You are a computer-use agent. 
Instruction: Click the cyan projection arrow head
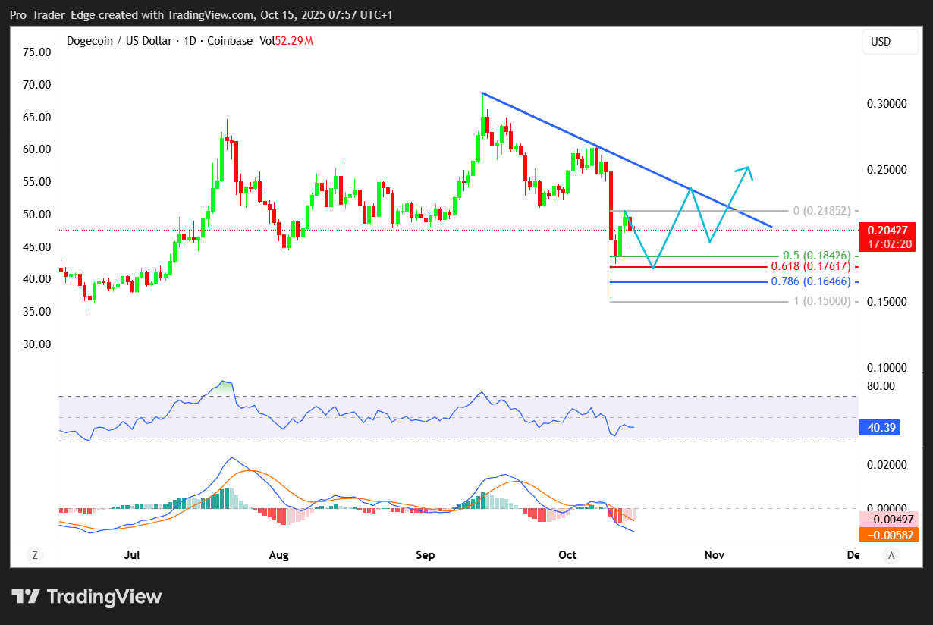click(x=749, y=171)
